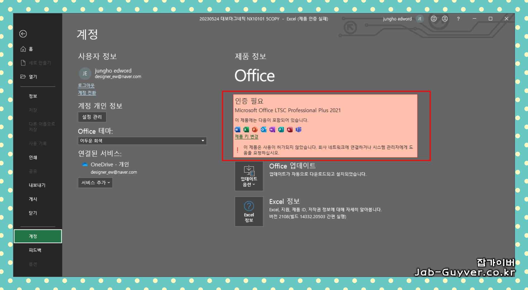Click the PowerPoint icon under product info
528x290 pixels.
(254, 129)
